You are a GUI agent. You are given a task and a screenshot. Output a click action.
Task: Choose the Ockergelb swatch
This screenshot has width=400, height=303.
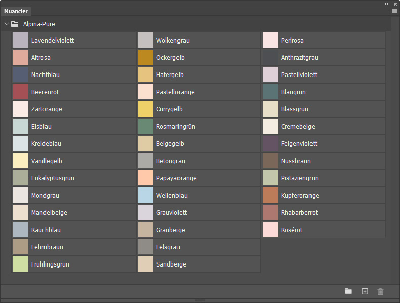(146, 57)
